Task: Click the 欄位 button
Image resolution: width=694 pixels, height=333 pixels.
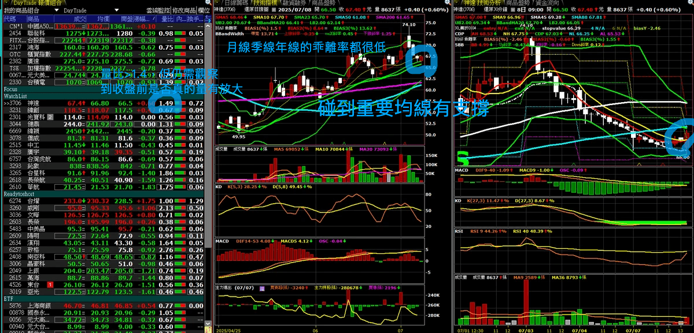Action: tap(204, 11)
